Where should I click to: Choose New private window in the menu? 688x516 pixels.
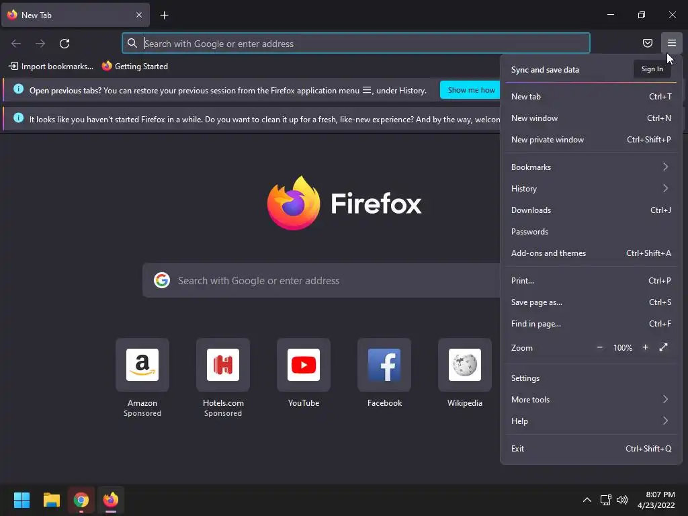point(591,140)
